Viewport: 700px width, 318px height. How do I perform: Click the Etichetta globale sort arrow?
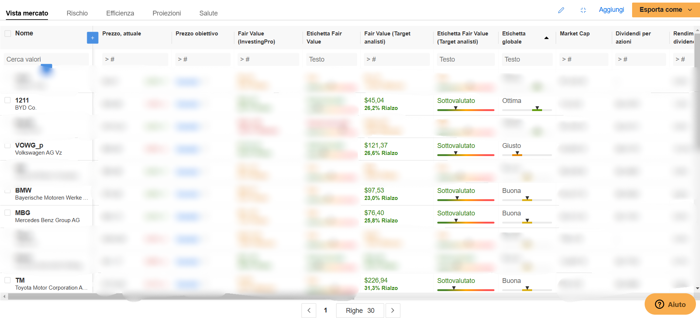point(546,38)
